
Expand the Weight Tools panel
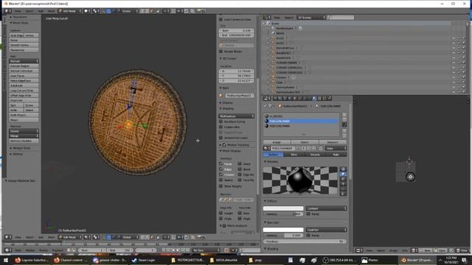21,148
